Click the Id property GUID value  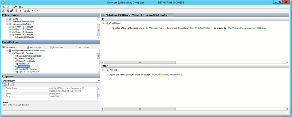pyautogui.click(x=73, y=91)
